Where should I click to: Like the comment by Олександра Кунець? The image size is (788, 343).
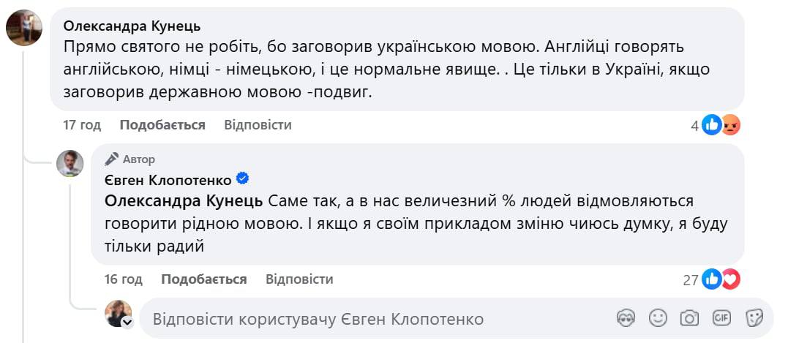coord(162,125)
